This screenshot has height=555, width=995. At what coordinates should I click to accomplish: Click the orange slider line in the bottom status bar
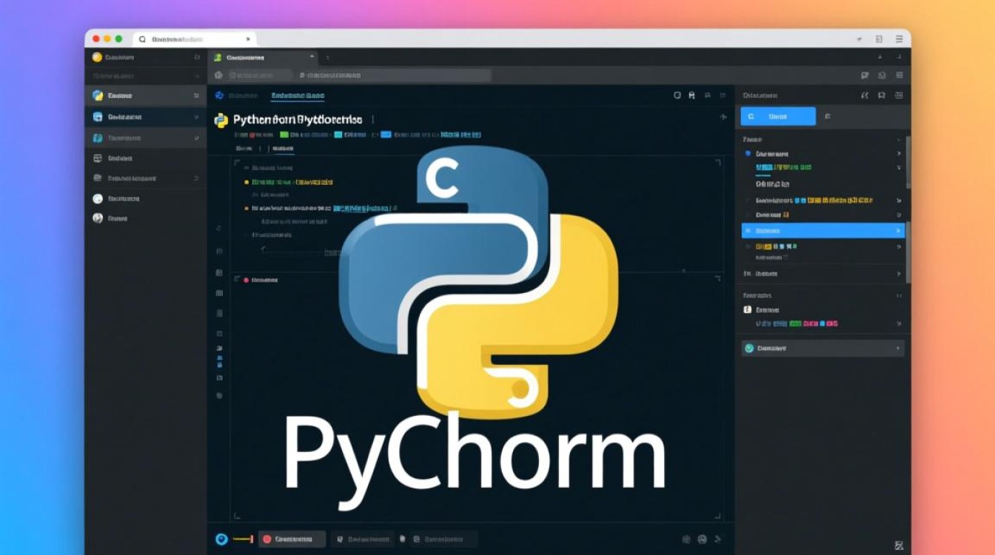pos(244,539)
